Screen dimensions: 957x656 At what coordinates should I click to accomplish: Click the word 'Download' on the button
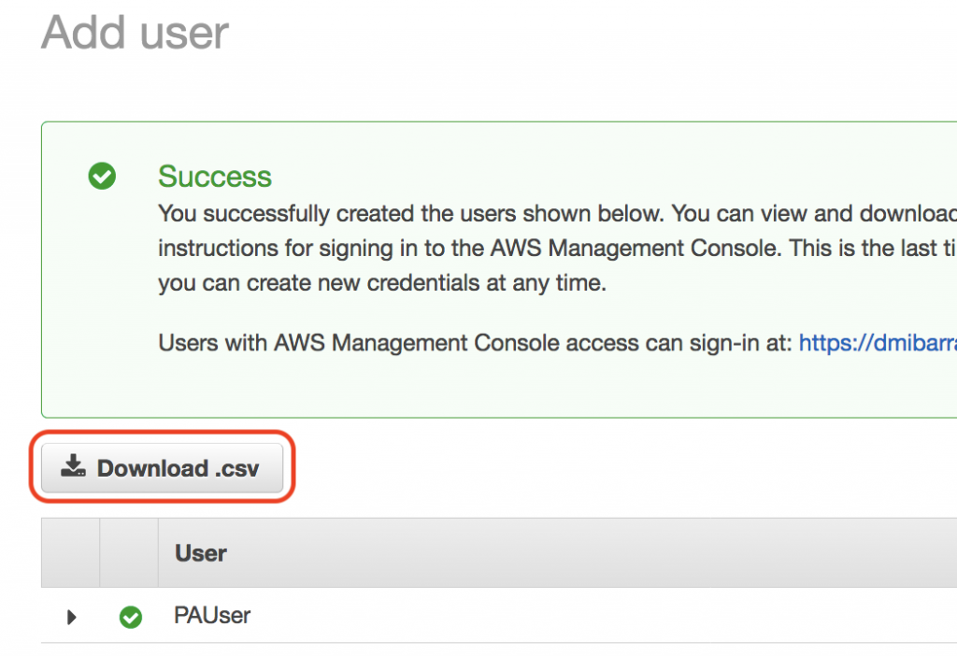tap(152, 468)
